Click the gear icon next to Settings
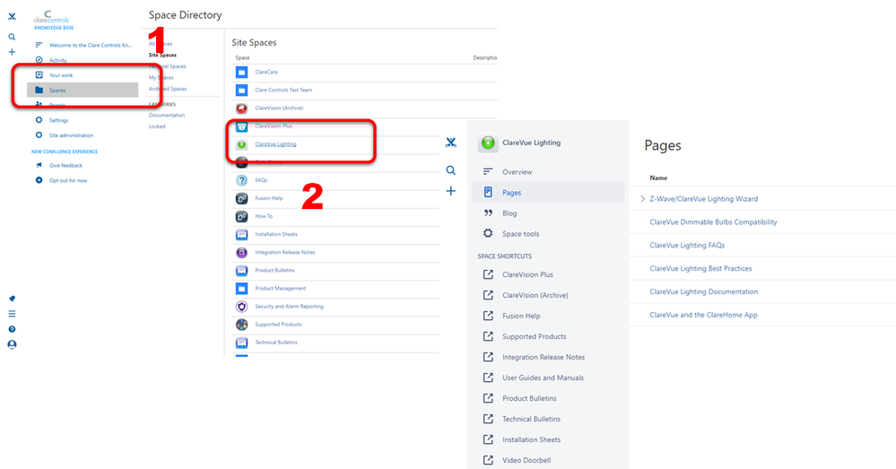896x469 pixels. [39, 120]
